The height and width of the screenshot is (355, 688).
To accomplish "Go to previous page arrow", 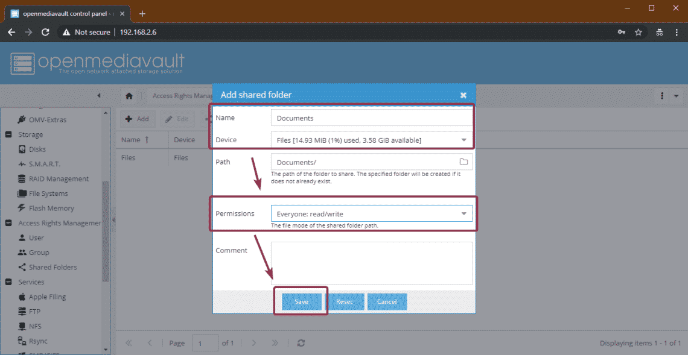I will click(150, 343).
